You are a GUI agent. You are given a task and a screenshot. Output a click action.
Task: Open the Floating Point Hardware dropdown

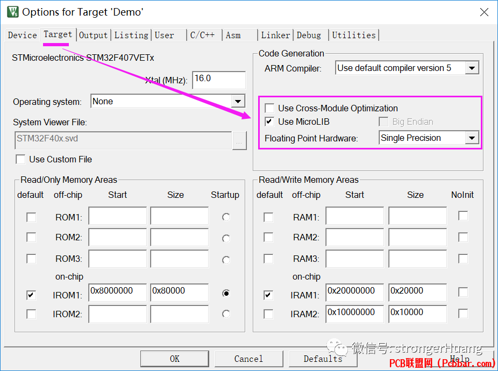pyautogui.click(x=472, y=138)
